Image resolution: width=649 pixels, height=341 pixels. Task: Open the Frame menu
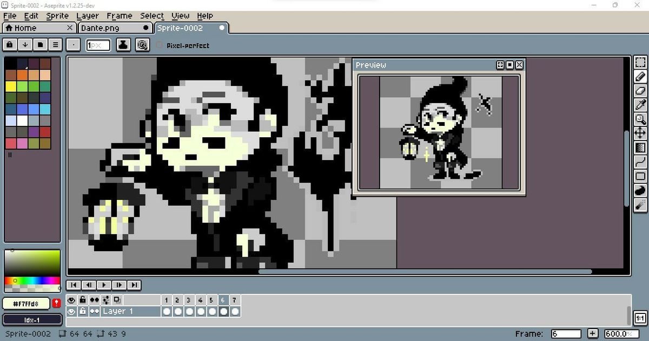click(120, 16)
